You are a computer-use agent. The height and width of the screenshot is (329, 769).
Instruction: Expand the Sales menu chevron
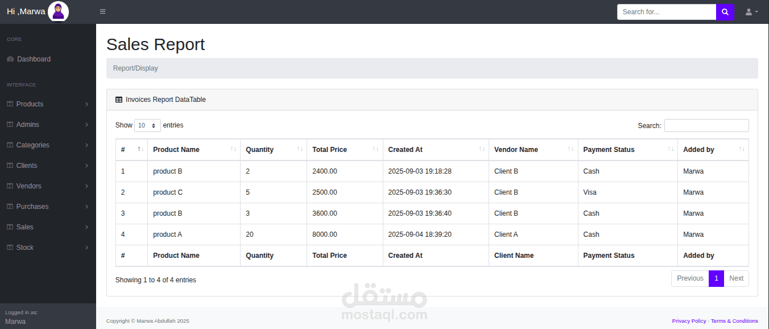[x=86, y=227]
